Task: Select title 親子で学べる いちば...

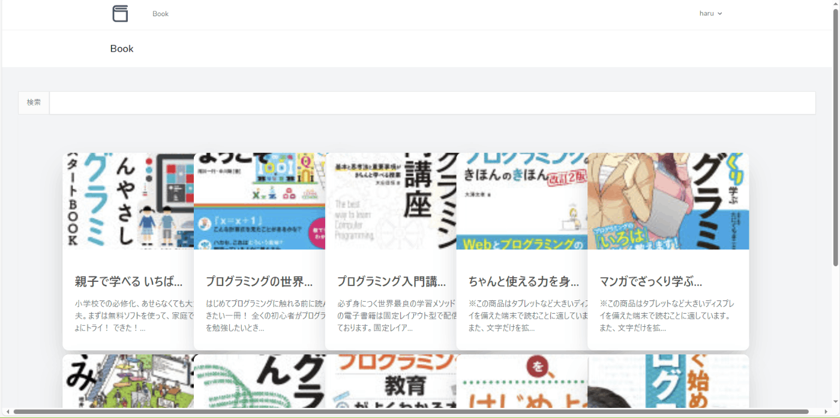Action: [x=128, y=281]
